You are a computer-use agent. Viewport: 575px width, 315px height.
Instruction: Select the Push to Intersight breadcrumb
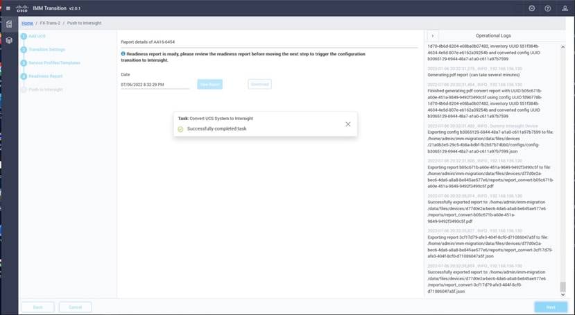[84, 23]
